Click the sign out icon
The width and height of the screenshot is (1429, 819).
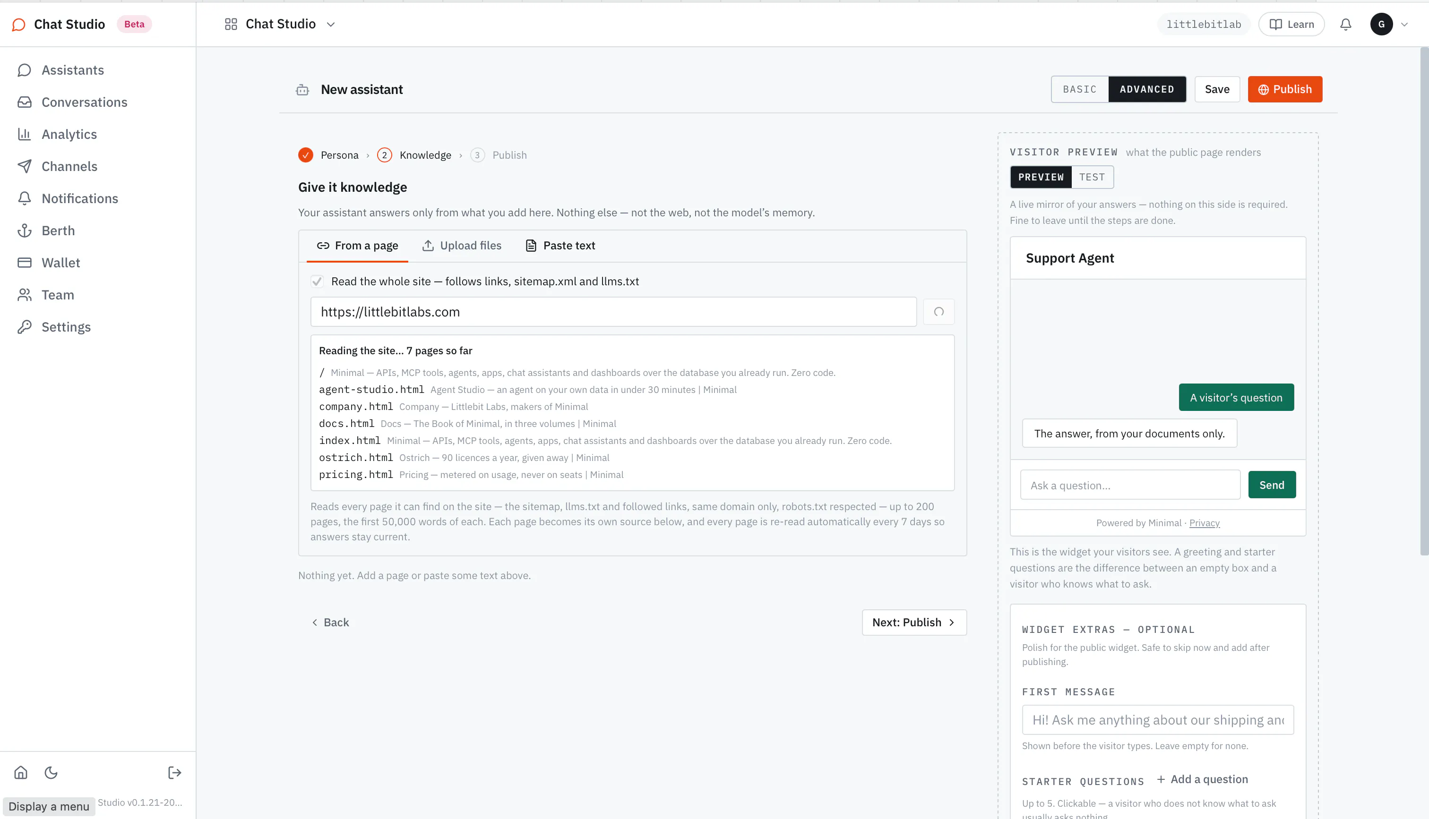tap(174, 772)
